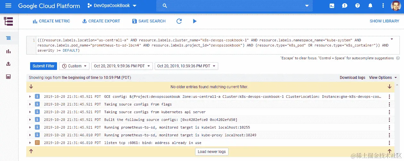Expand the GCE config log entry
This screenshot has height=161, width=404.
point(30,97)
